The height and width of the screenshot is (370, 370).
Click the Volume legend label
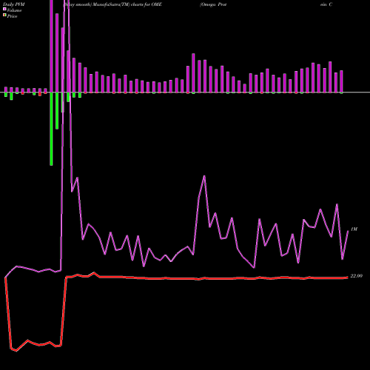pos(14,10)
